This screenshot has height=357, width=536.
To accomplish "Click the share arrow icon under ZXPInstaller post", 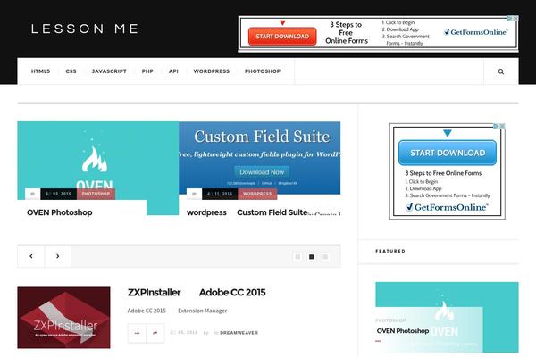I will 155,333.
